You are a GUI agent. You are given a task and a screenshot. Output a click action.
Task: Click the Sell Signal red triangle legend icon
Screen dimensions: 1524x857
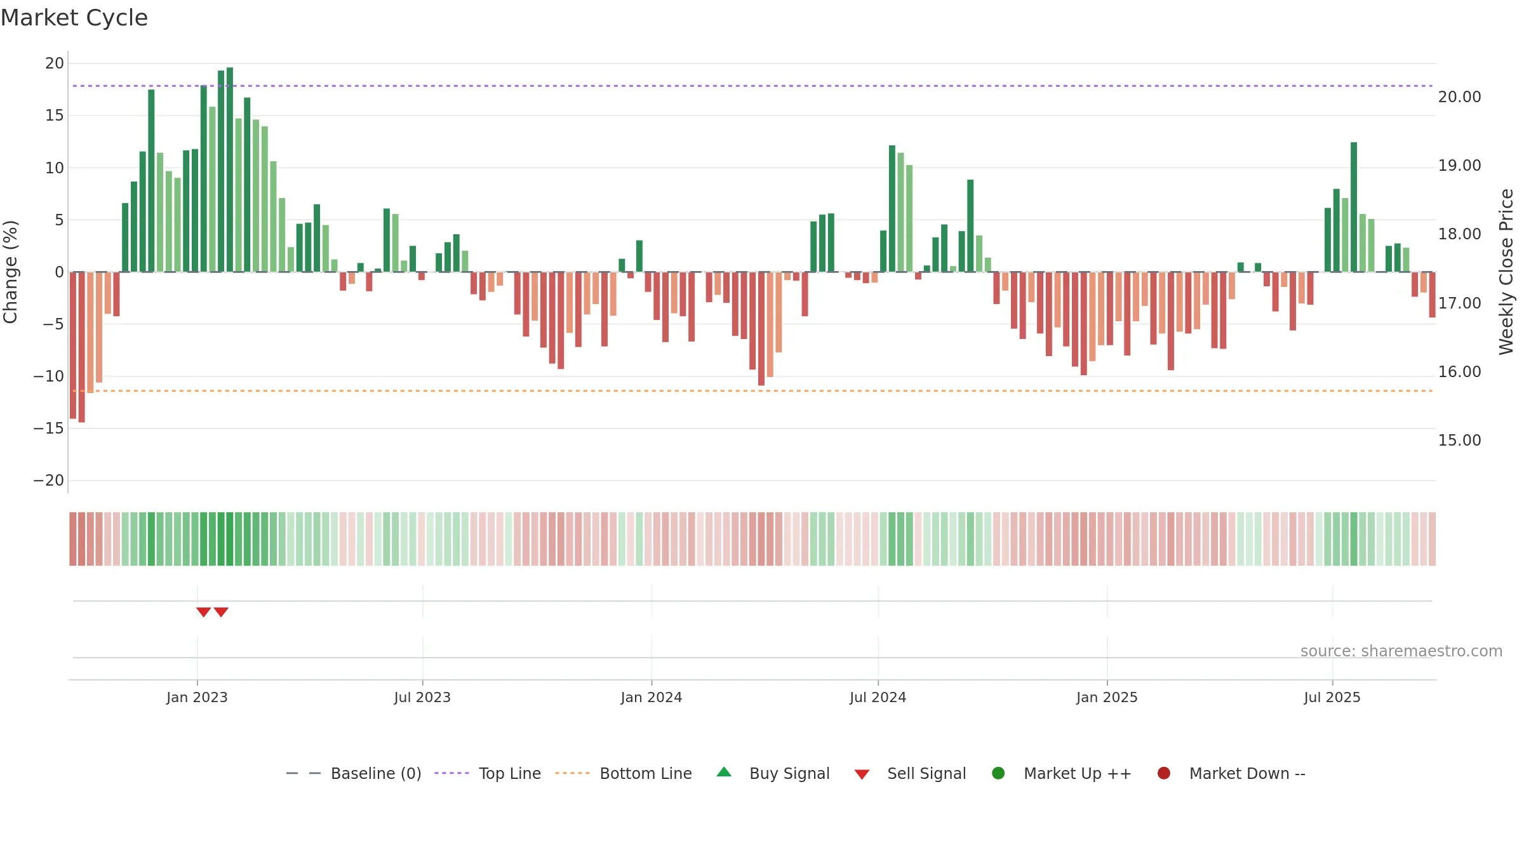coord(862,774)
